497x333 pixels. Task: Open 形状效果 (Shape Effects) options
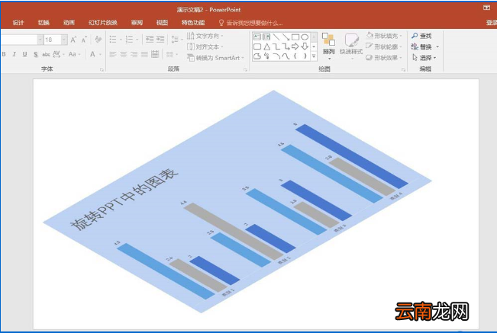pos(383,58)
